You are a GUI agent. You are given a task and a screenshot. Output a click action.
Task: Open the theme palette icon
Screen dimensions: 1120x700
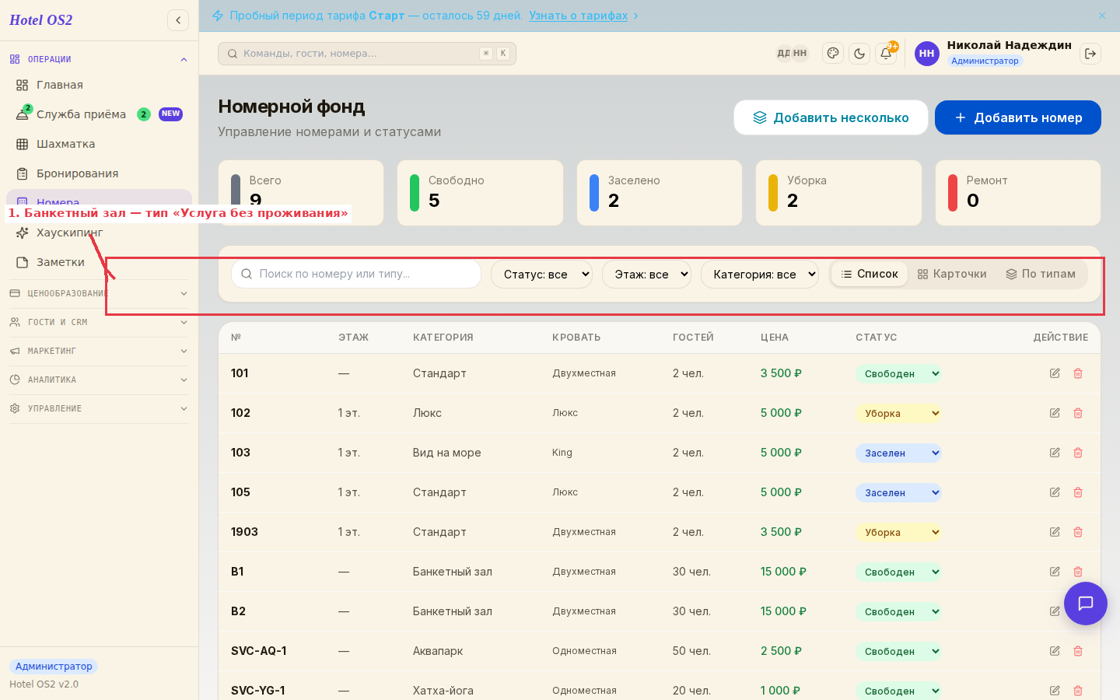(x=833, y=54)
